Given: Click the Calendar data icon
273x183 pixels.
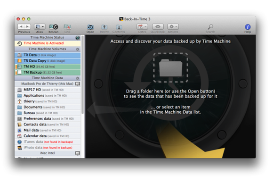Looking at the screenshot, I should (19, 136).
